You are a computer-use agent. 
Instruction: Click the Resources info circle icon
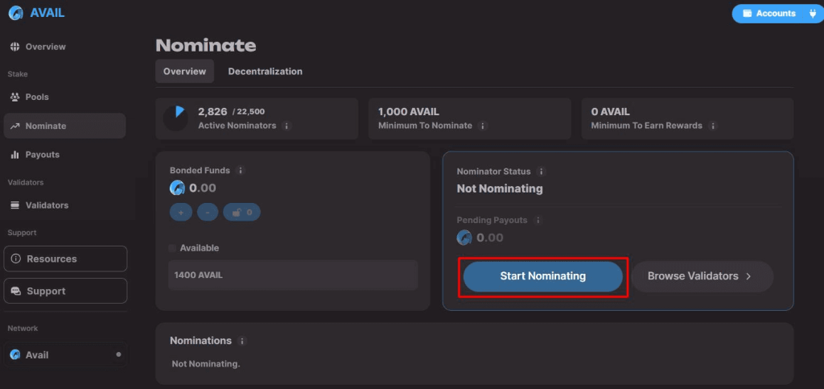tap(16, 259)
